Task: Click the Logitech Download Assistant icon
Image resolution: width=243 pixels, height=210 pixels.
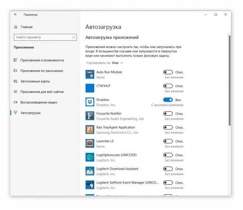Action: [90, 171]
